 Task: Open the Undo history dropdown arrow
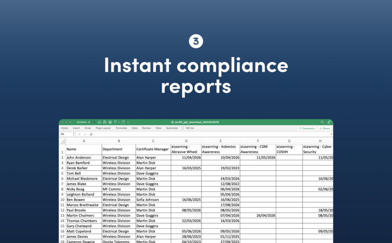119,122
